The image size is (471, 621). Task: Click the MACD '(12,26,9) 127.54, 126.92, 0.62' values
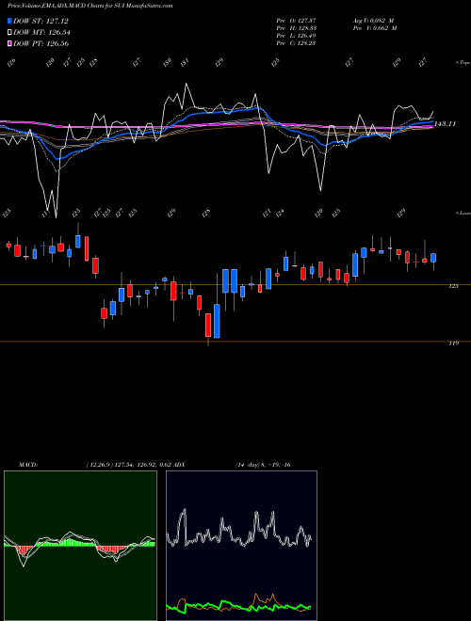[x=128, y=465]
